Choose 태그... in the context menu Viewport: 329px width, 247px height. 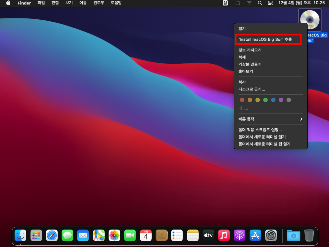(270, 108)
